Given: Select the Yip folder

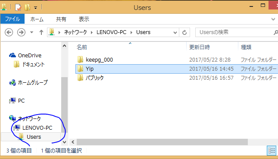Looking at the screenshot, I should tap(90, 69).
